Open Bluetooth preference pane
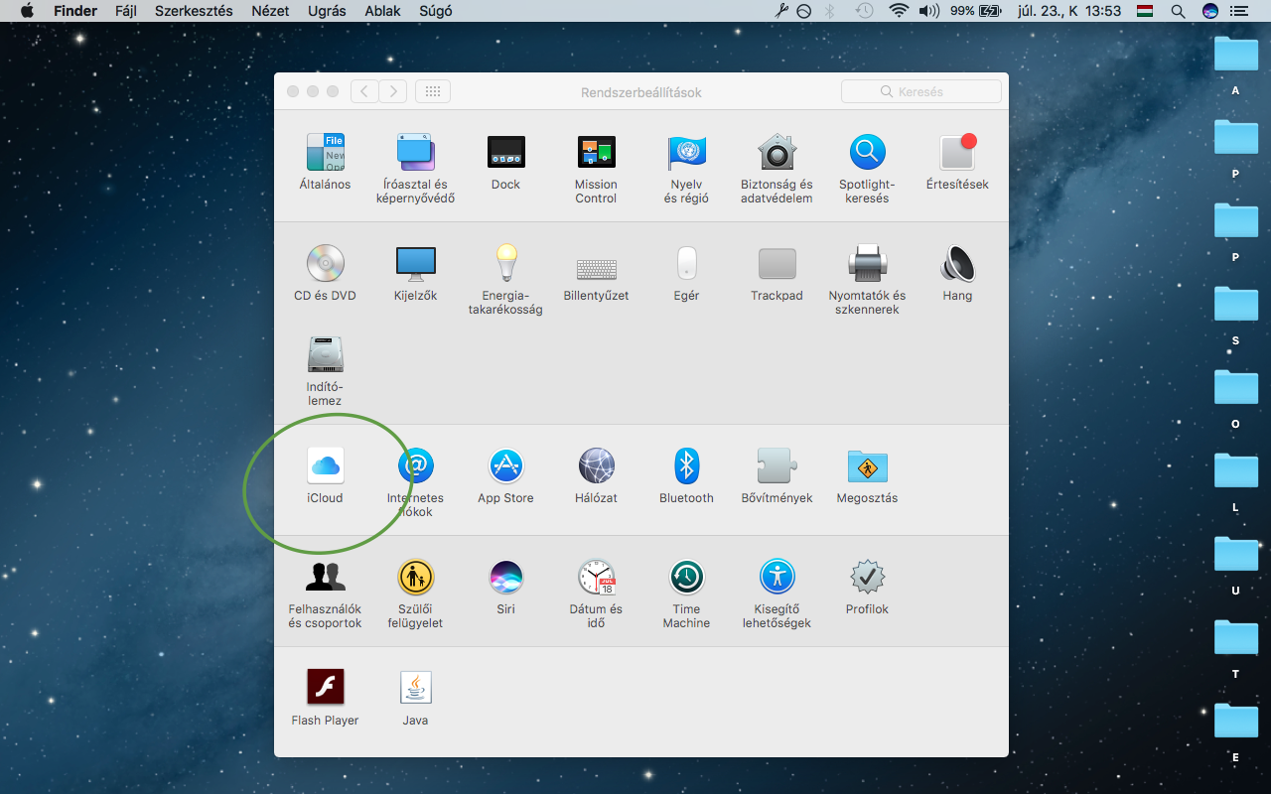The width and height of the screenshot is (1271, 794). pyautogui.click(x=686, y=475)
